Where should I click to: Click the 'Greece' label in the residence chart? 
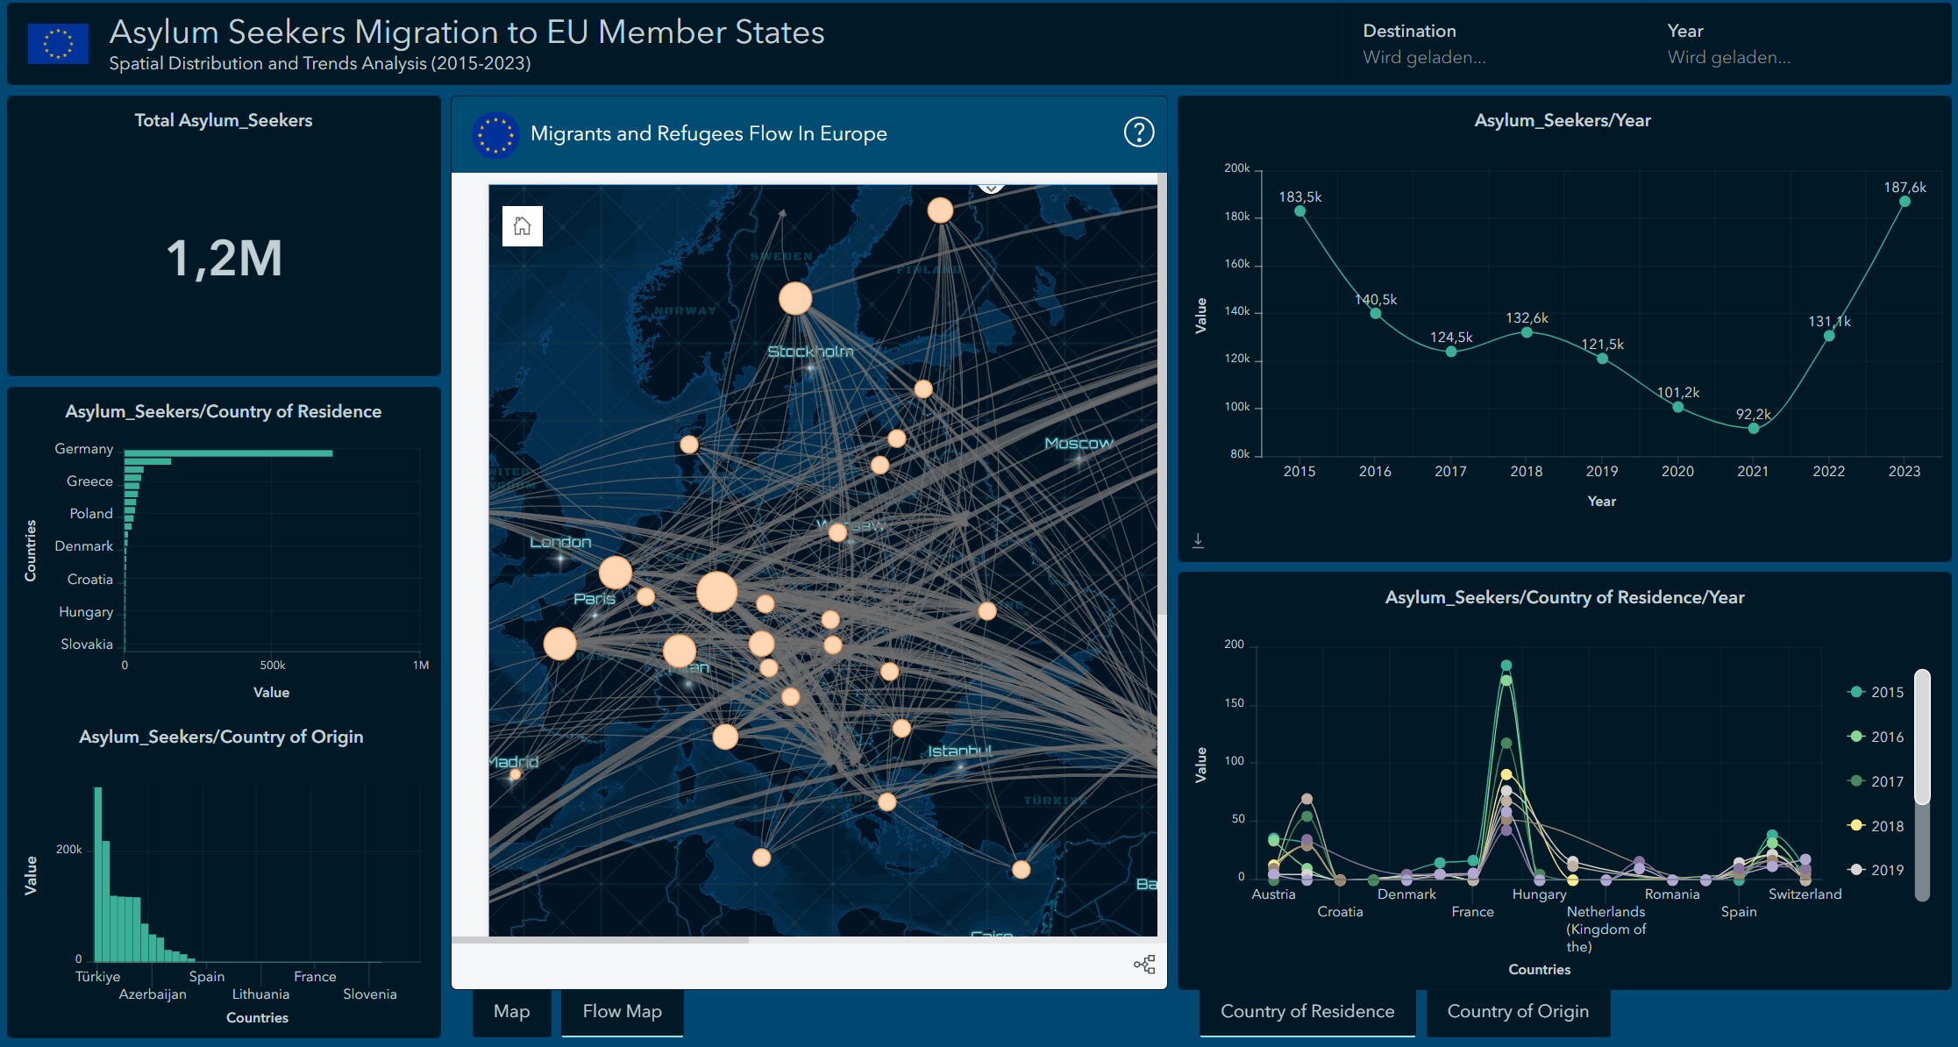[89, 481]
